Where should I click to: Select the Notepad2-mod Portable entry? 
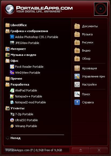[30, 102]
